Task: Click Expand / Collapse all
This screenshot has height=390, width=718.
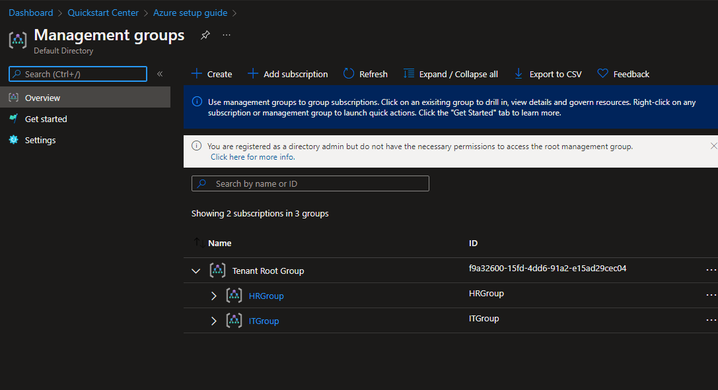Action: pyautogui.click(x=450, y=74)
